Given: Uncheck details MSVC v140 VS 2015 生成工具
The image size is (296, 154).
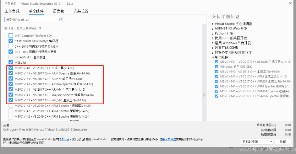Looking at the screenshot, I should coord(217,72).
